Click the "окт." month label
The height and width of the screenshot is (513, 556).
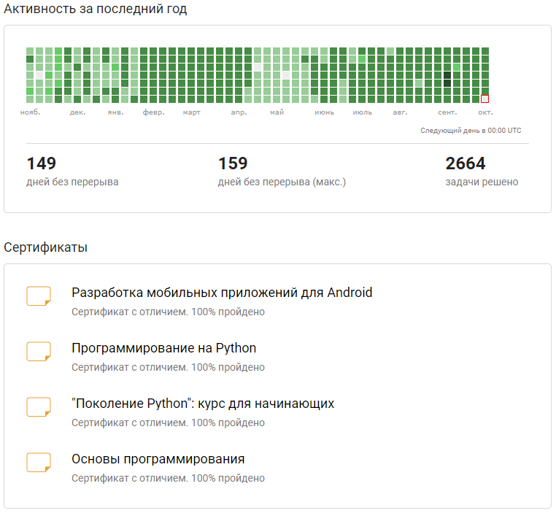pos(485,112)
